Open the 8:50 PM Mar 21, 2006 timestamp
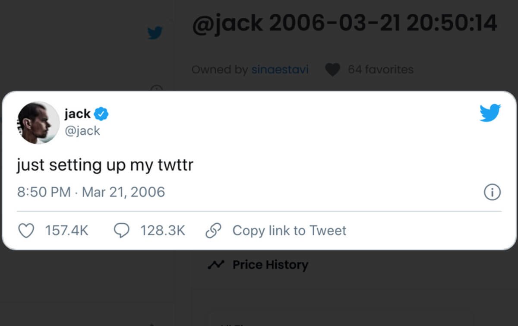 [91, 192]
